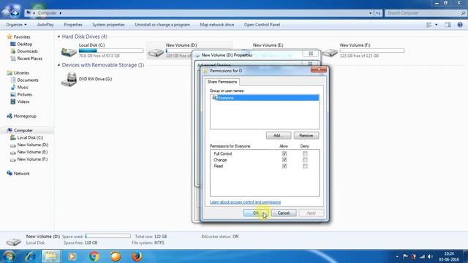Open Favorites in navigation pane

pos(22,37)
